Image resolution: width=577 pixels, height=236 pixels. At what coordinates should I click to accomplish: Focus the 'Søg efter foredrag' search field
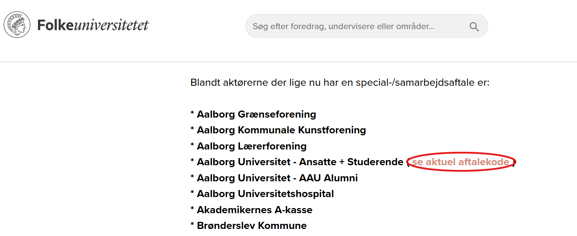(355, 26)
